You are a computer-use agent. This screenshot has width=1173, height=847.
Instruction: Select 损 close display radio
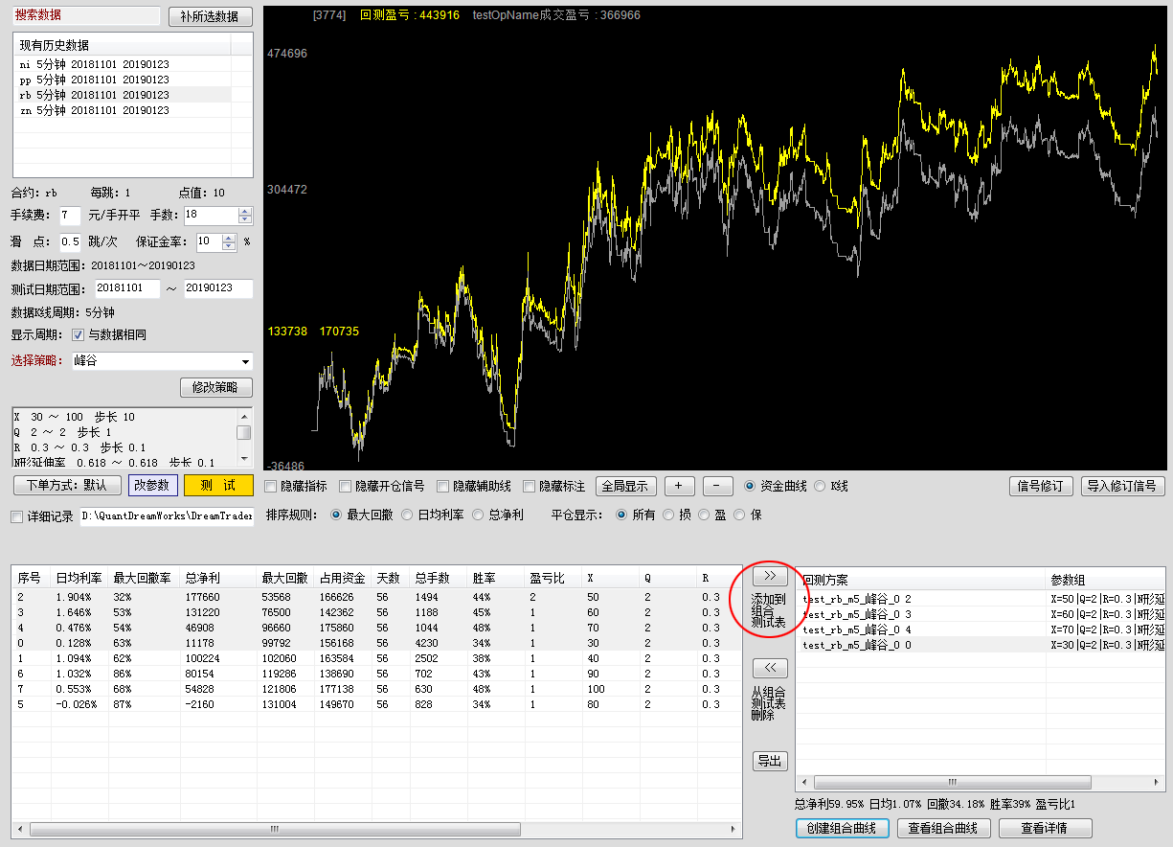coord(669,515)
